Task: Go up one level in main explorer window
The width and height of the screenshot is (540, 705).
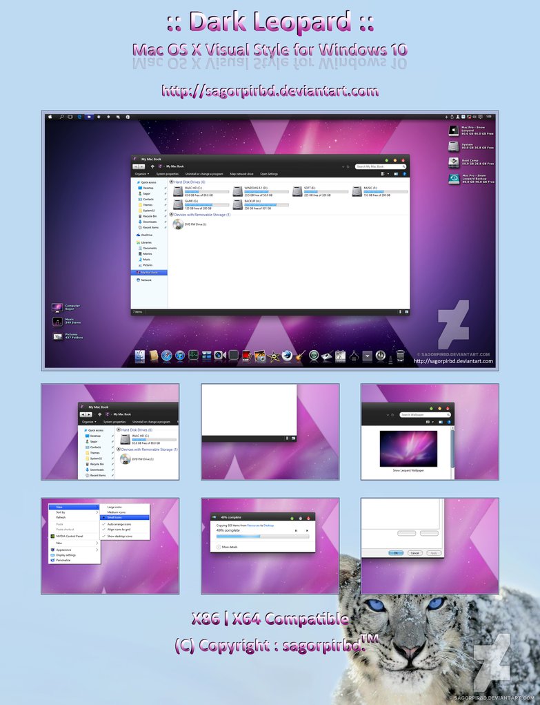Action: 152,166
